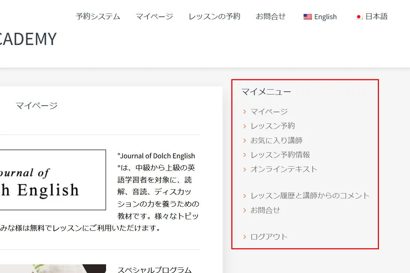The width and height of the screenshot is (410, 273).
Task: Click the chevron arrow beside オンラインテキスト
Action: tap(245, 169)
